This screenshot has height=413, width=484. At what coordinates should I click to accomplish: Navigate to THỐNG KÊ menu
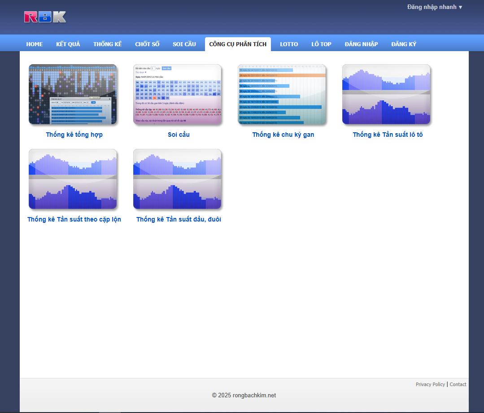(x=107, y=44)
